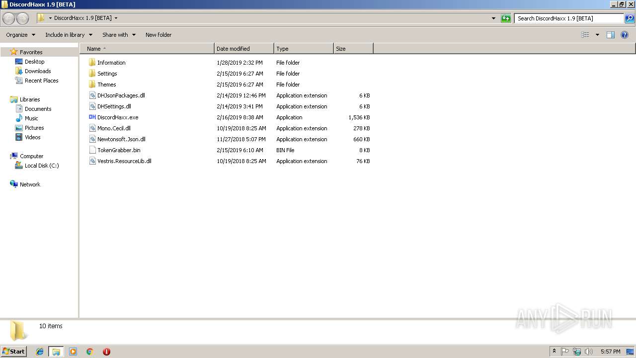Click the volume speaker tray icon
Viewport: 636px width, 358px height.
coord(589,352)
